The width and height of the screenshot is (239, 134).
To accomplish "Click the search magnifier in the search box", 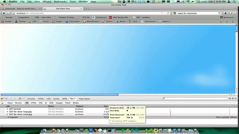I will (x=220, y=13).
